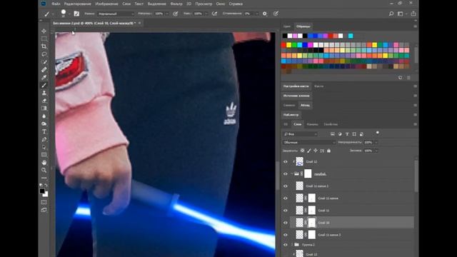Open the brush preset picker dropdown
The height and width of the screenshot is (257, 457).
[x=69, y=14]
